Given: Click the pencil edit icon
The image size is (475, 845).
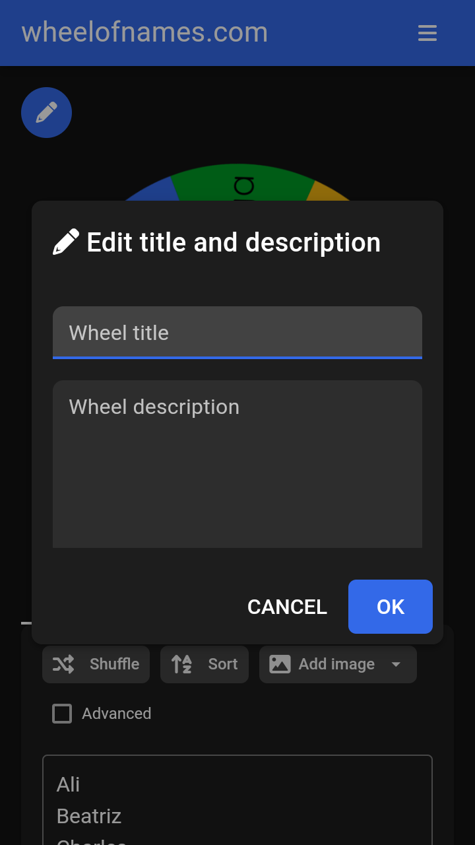Looking at the screenshot, I should [46, 112].
